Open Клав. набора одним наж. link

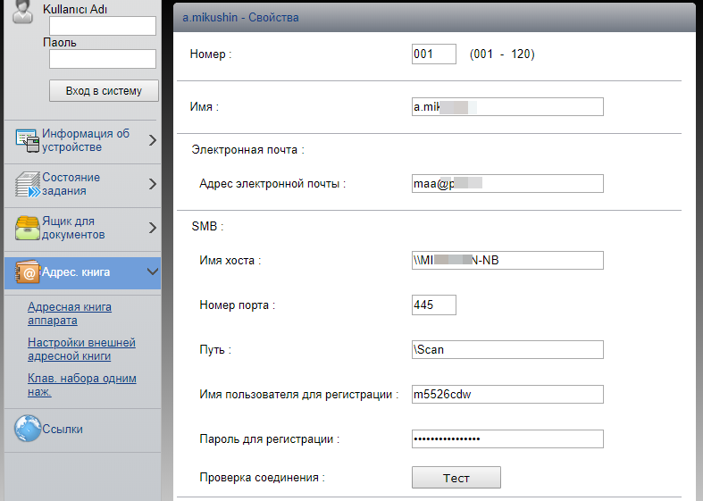pyautogui.click(x=82, y=385)
